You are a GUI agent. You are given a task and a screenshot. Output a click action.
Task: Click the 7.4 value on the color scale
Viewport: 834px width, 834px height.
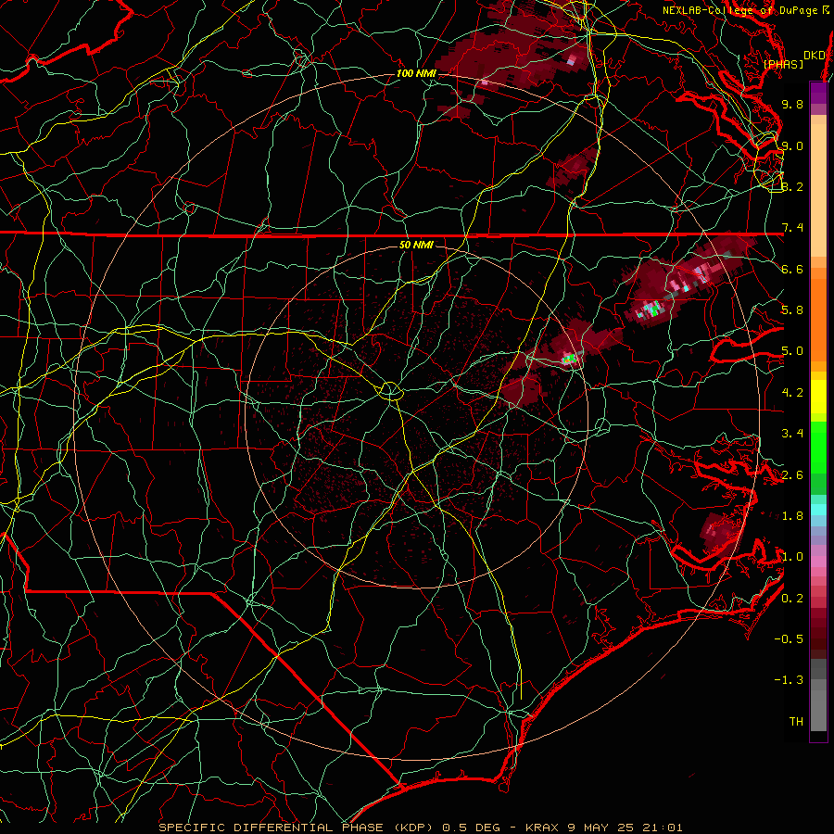(x=792, y=228)
